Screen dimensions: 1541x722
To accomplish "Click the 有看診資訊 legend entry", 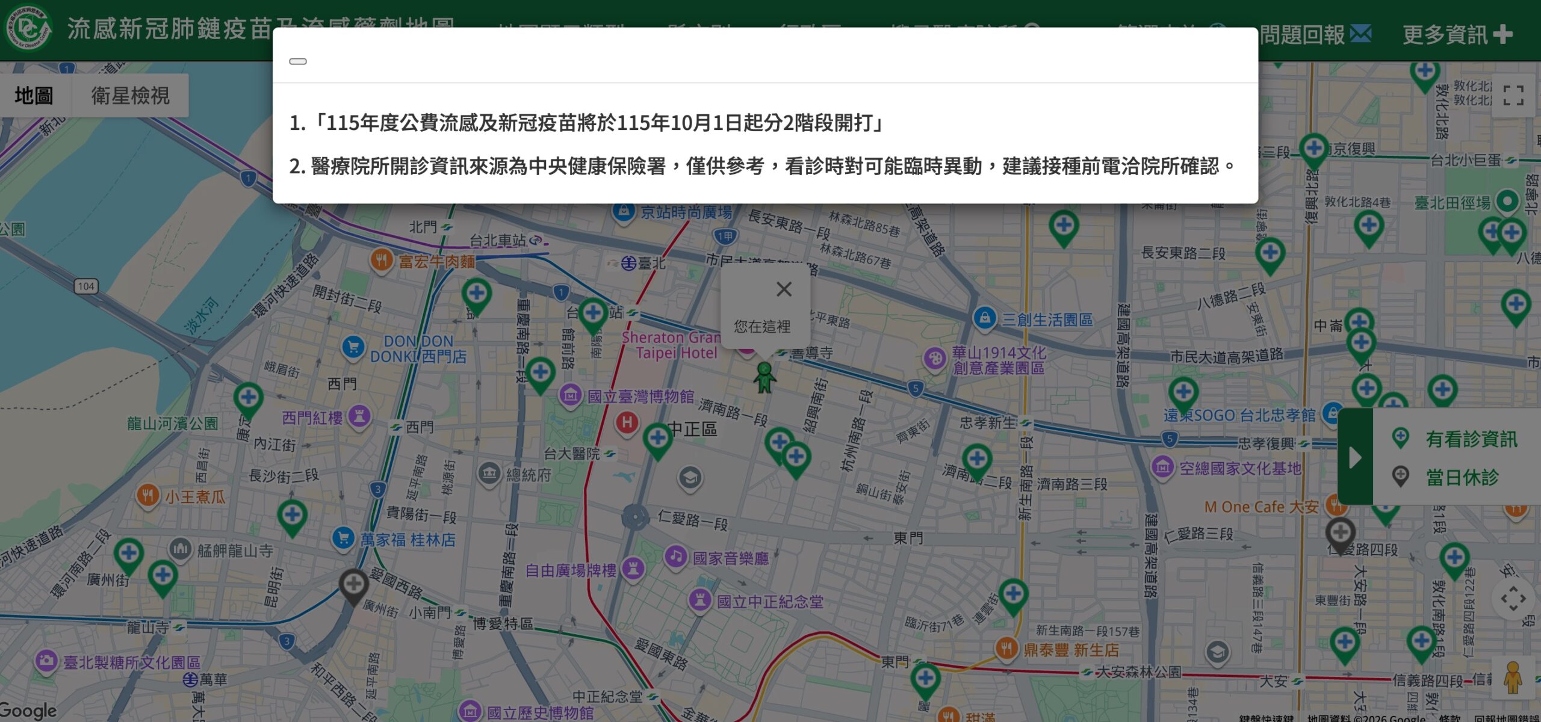I will point(1454,439).
